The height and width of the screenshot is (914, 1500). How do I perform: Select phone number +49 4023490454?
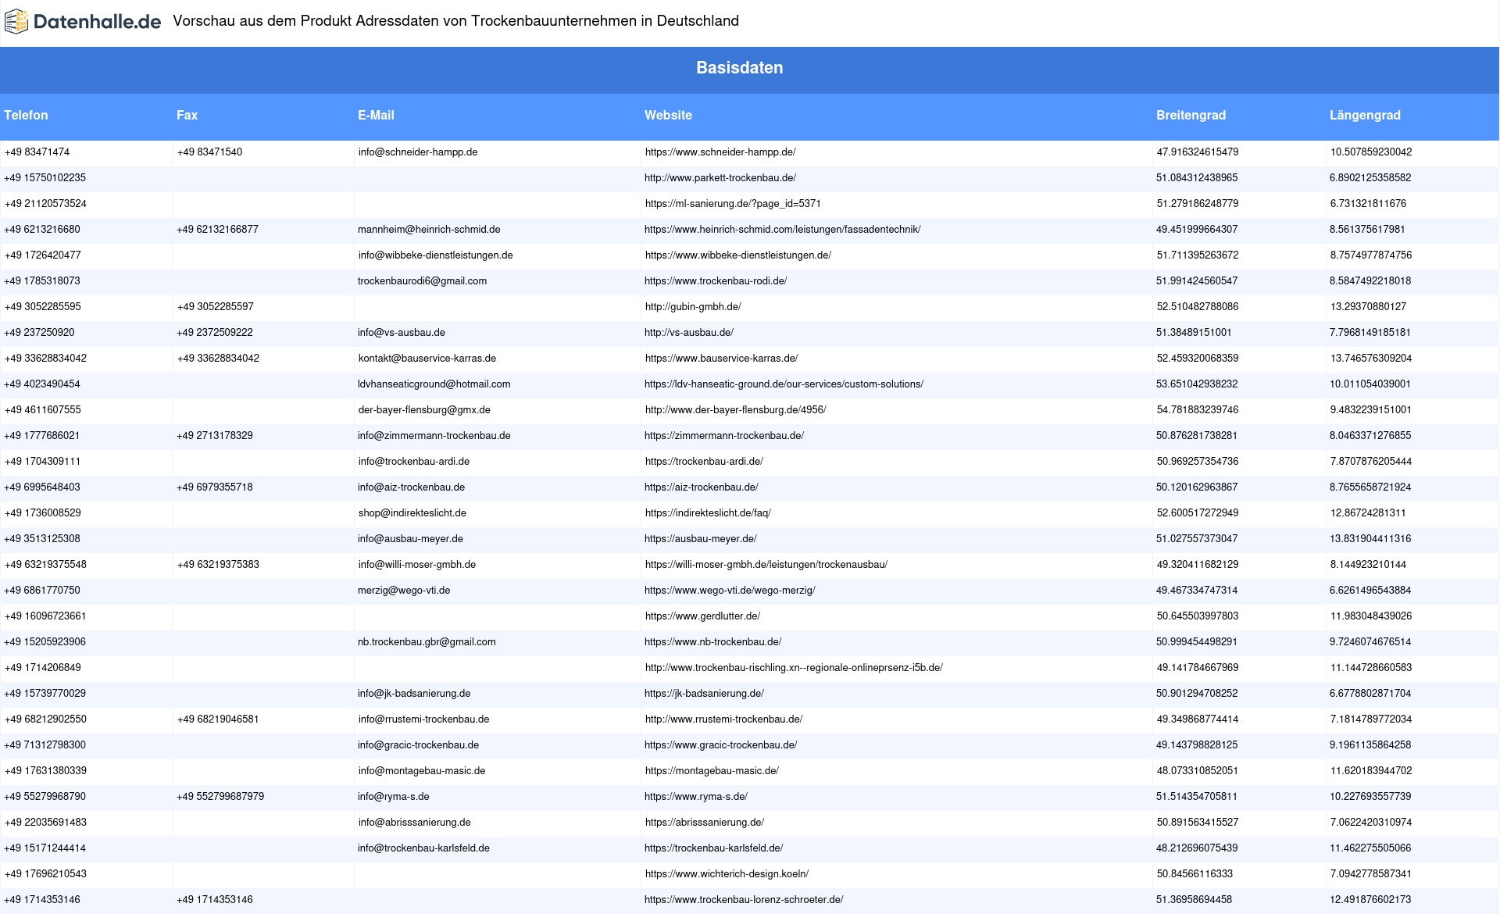click(42, 384)
